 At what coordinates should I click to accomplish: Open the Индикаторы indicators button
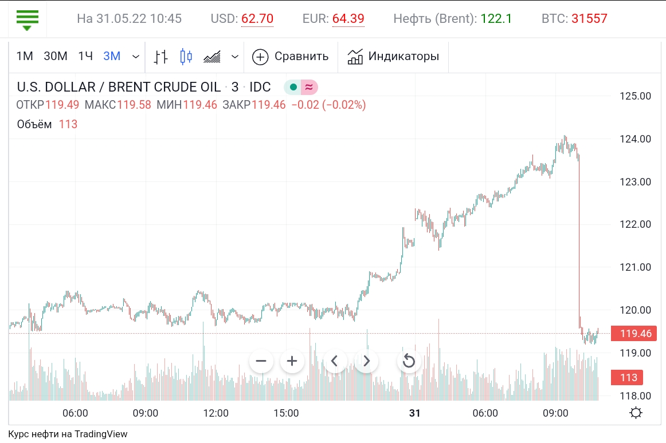click(x=393, y=57)
